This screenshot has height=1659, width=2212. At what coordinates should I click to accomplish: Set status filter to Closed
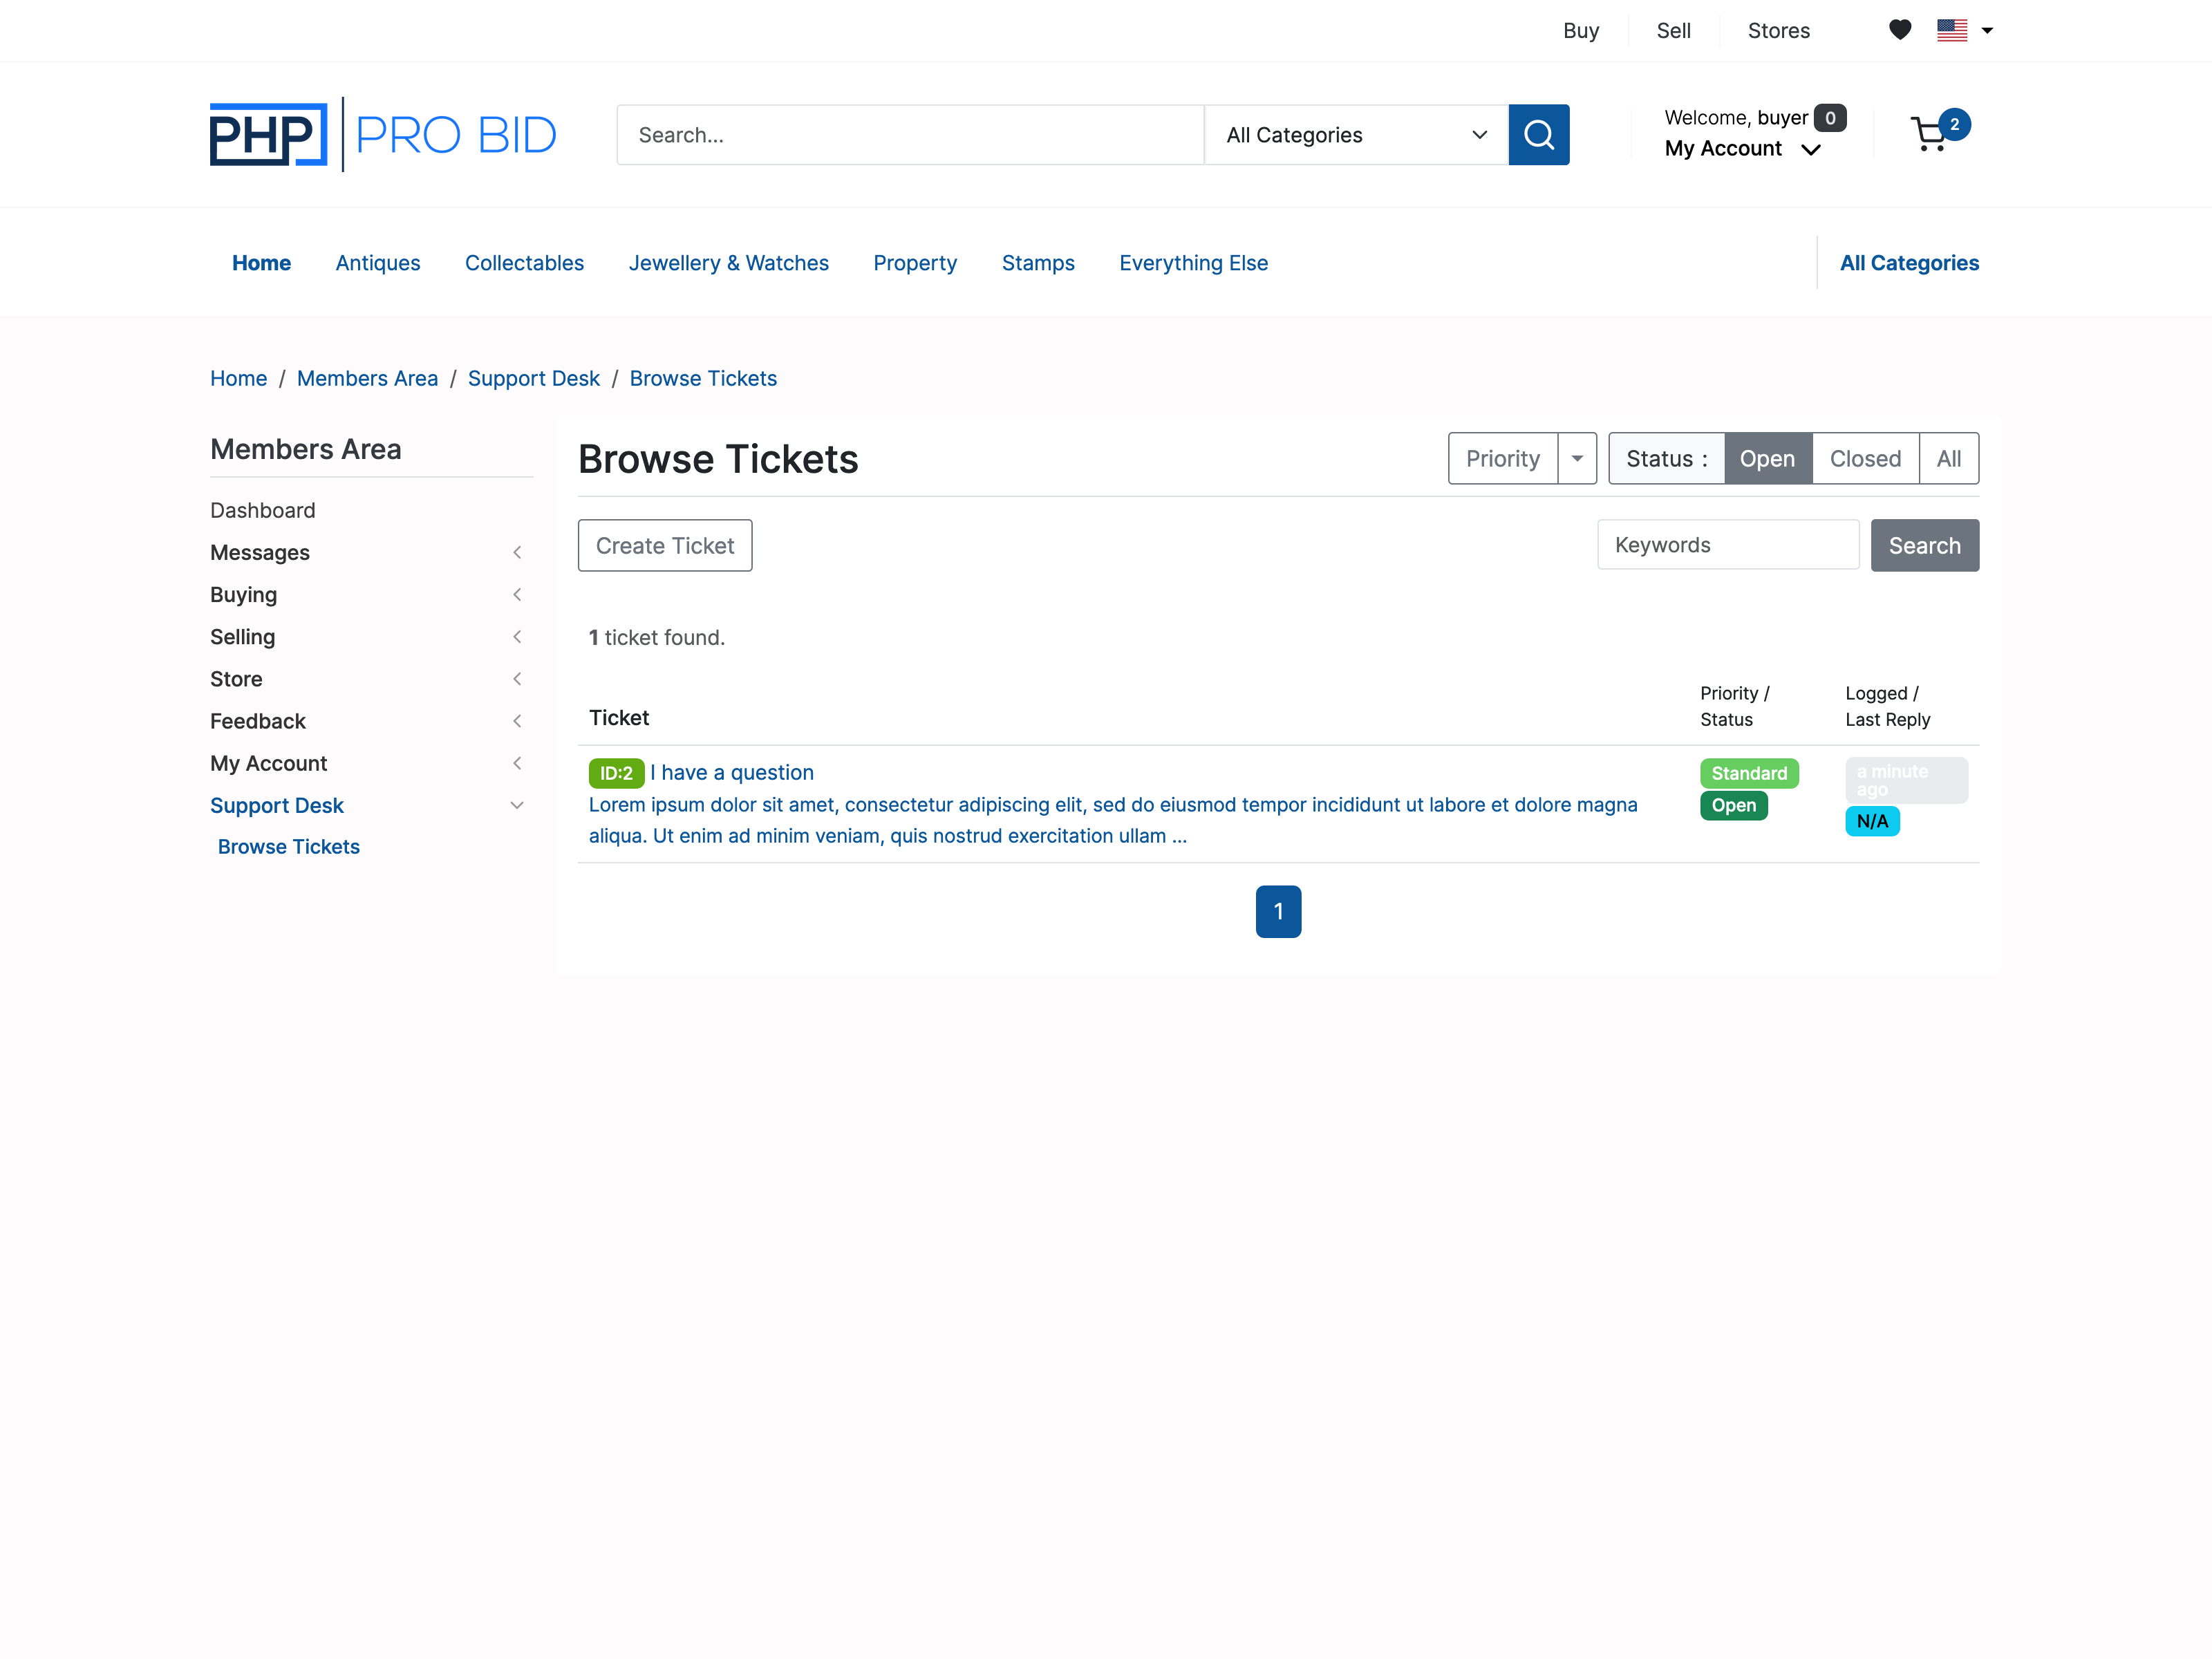[1864, 459]
